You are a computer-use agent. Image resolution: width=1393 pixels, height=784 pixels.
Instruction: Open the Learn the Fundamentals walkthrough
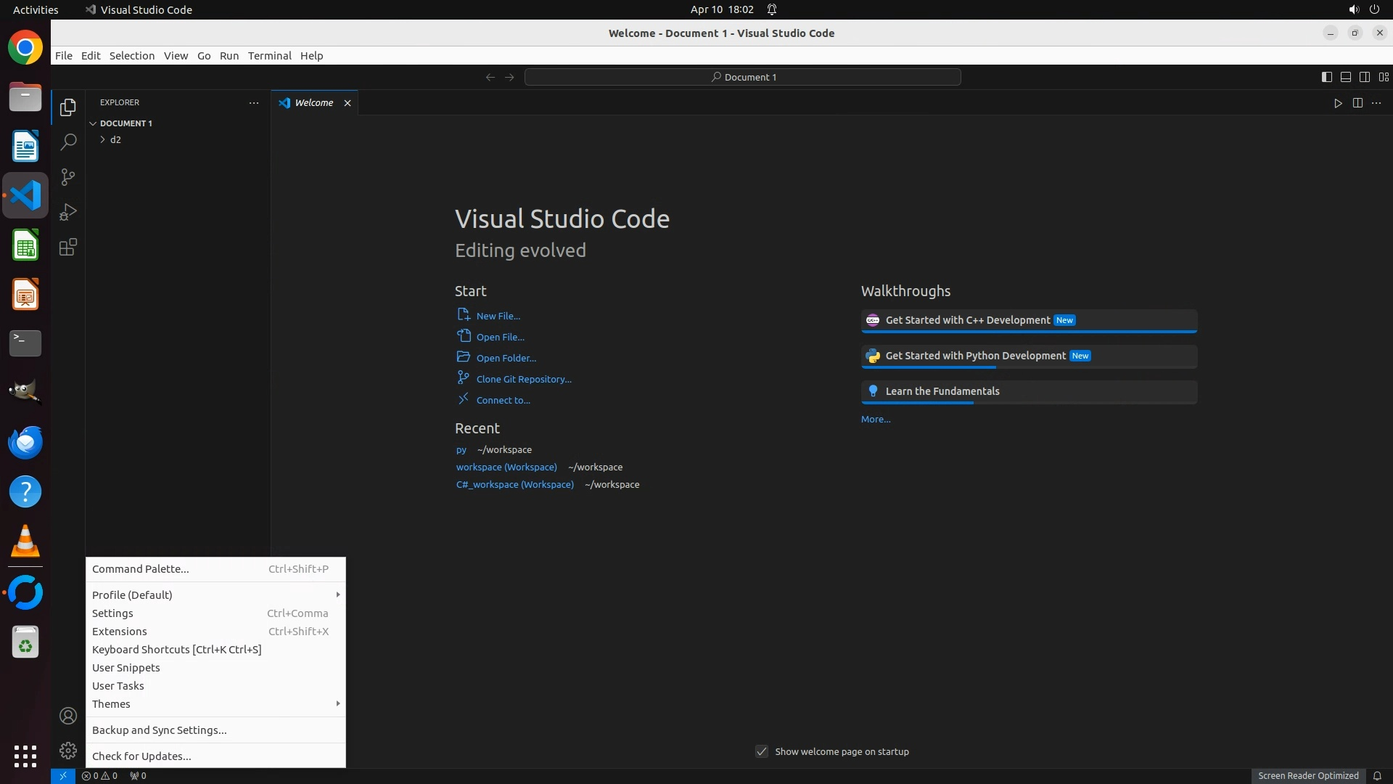pyautogui.click(x=942, y=391)
